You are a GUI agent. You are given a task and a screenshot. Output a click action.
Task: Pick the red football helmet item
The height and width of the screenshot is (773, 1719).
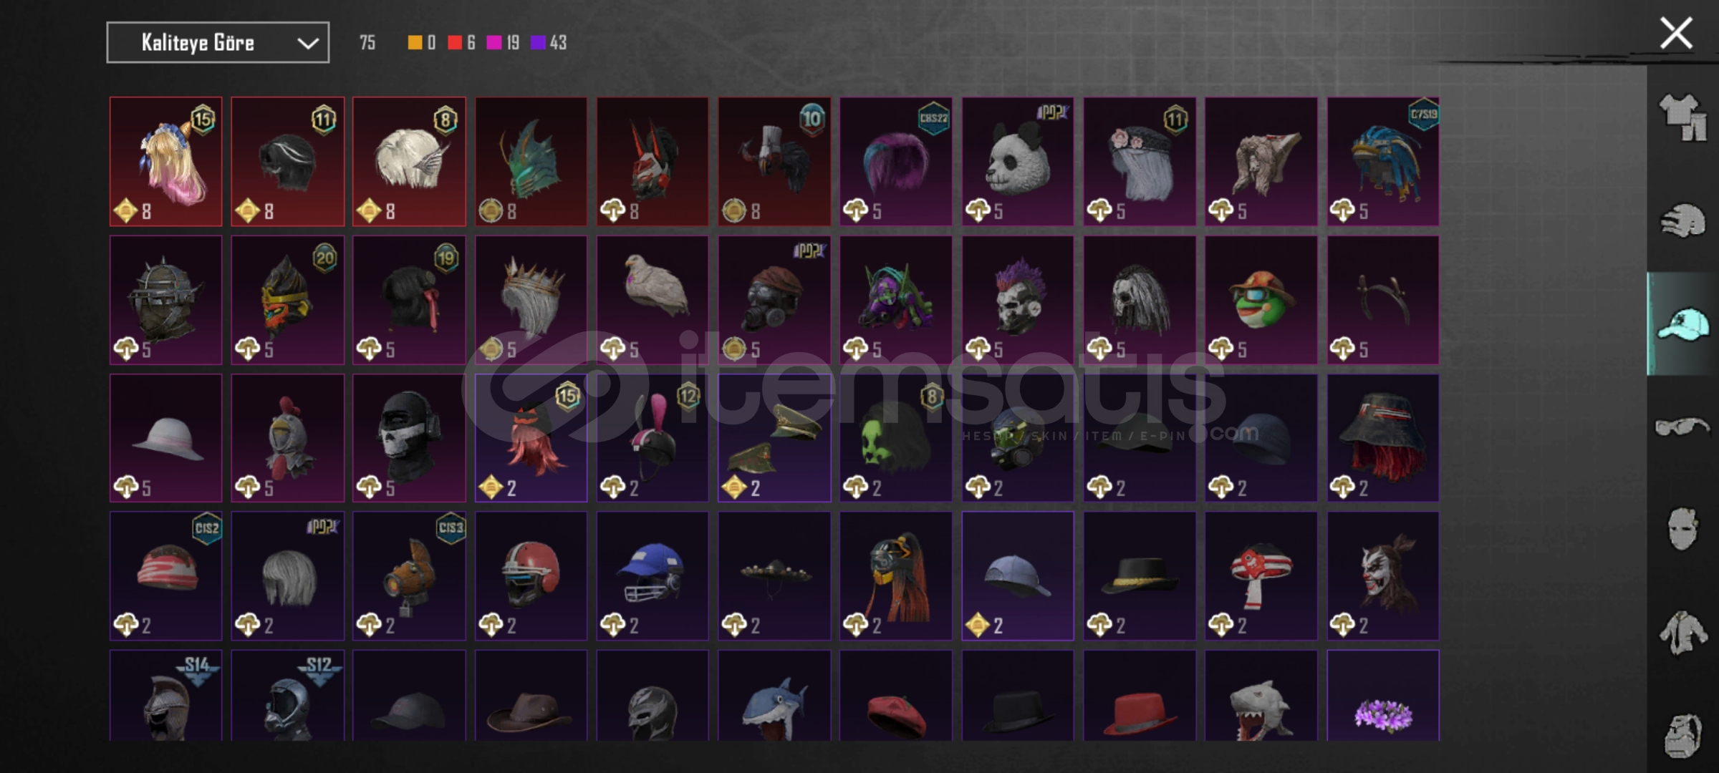coord(531,575)
